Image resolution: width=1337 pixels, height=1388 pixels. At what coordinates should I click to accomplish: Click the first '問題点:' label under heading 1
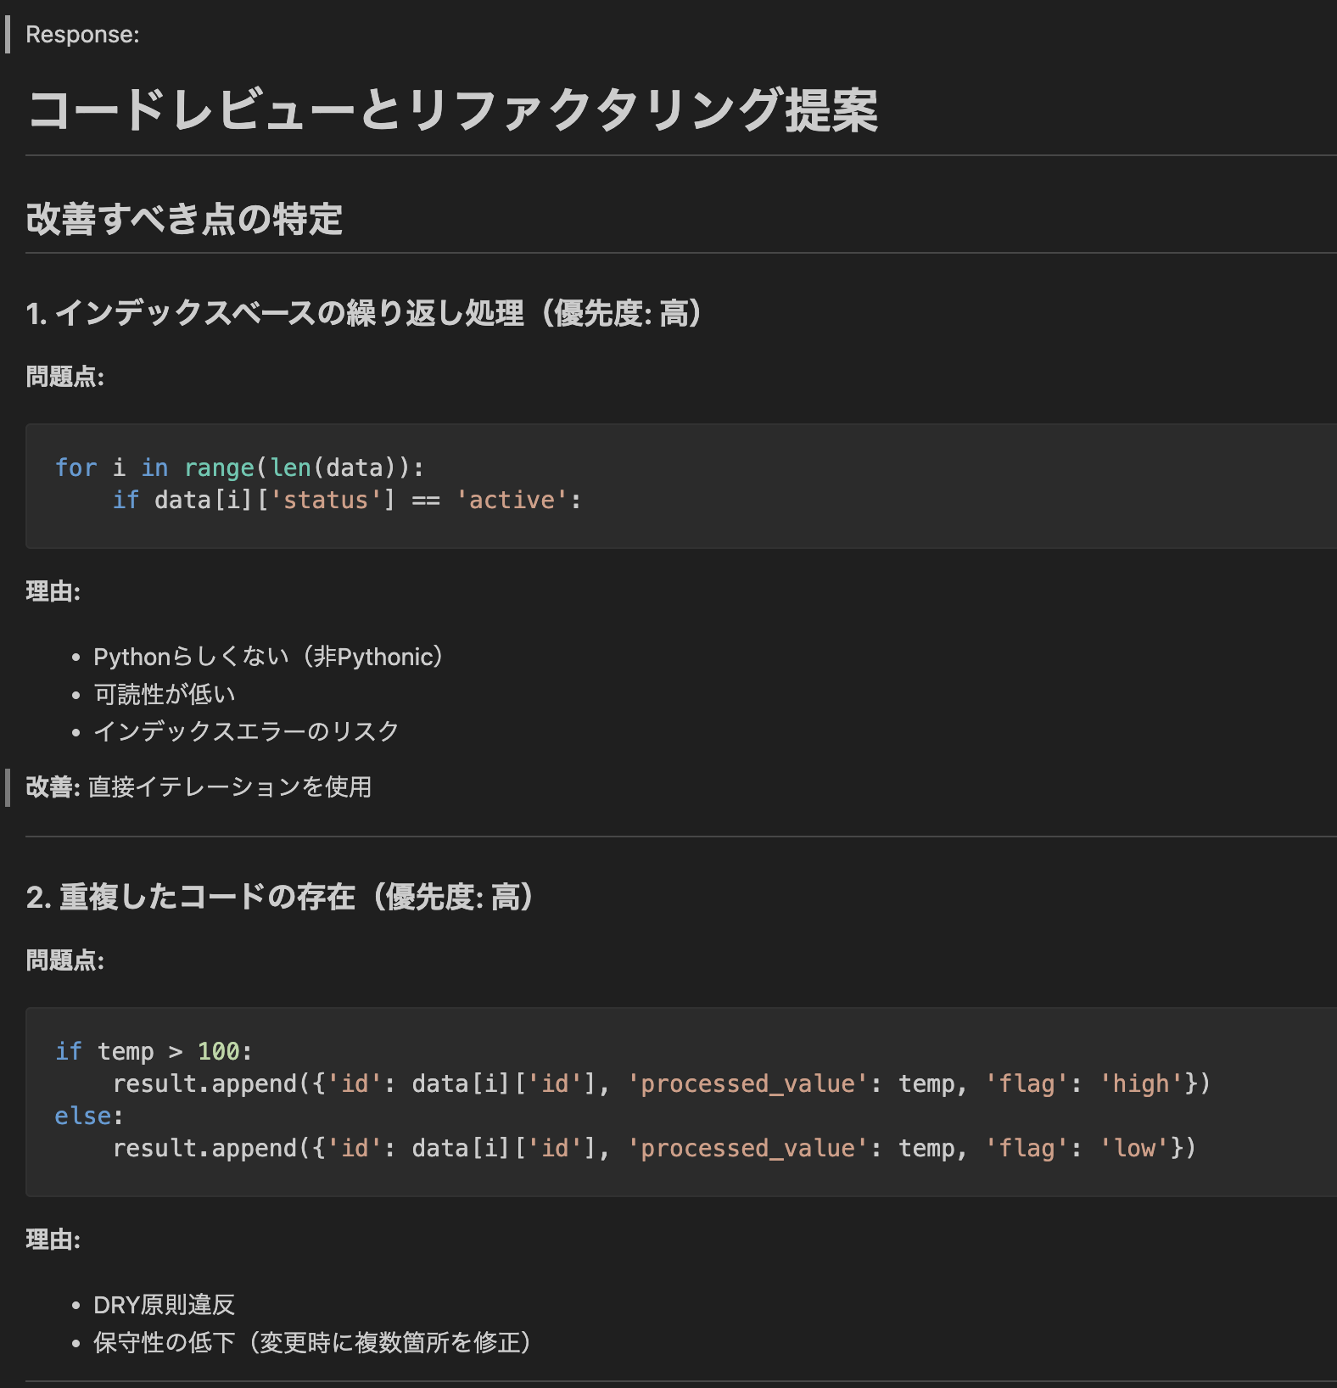click(x=65, y=377)
